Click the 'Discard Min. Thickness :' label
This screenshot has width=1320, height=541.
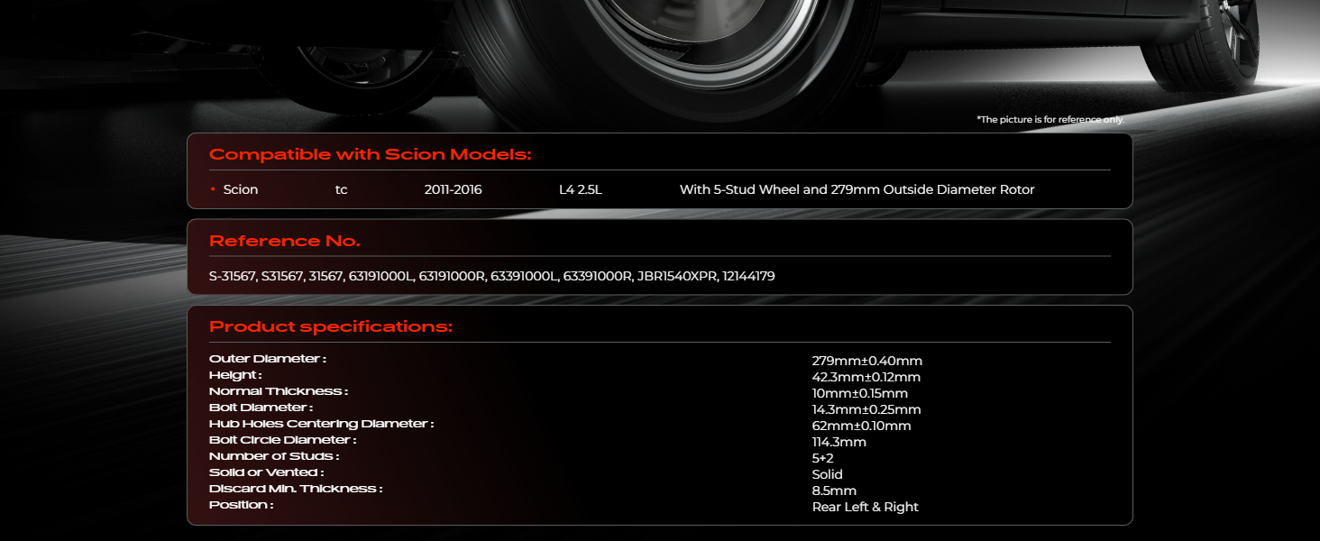pyautogui.click(x=296, y=489)
